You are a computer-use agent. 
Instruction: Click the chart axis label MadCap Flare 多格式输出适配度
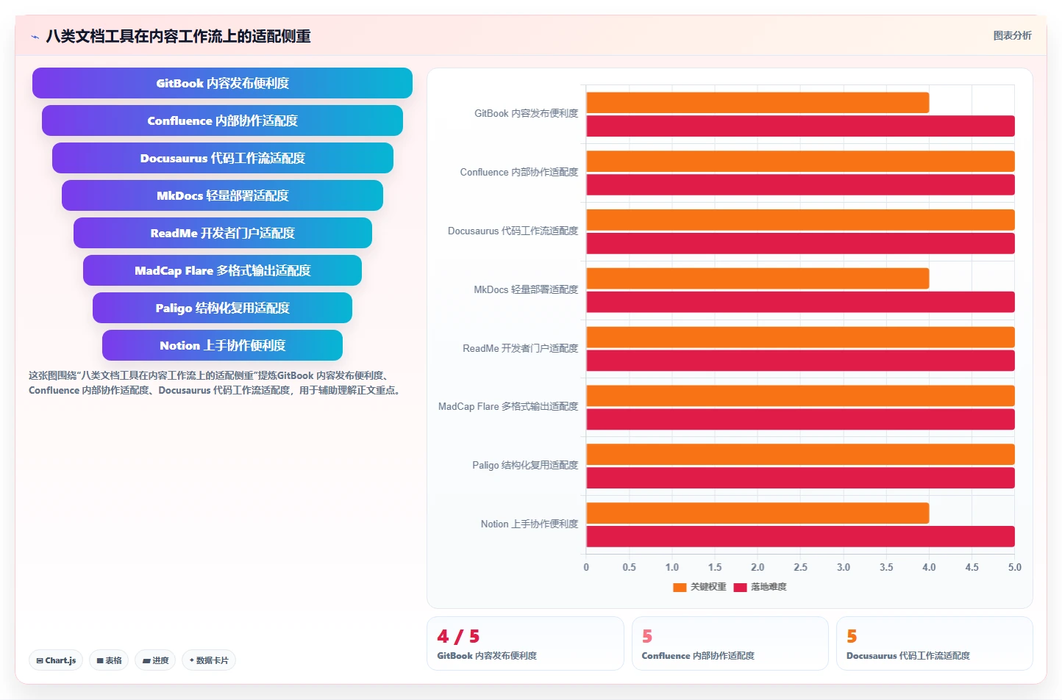tap(508, 407)
